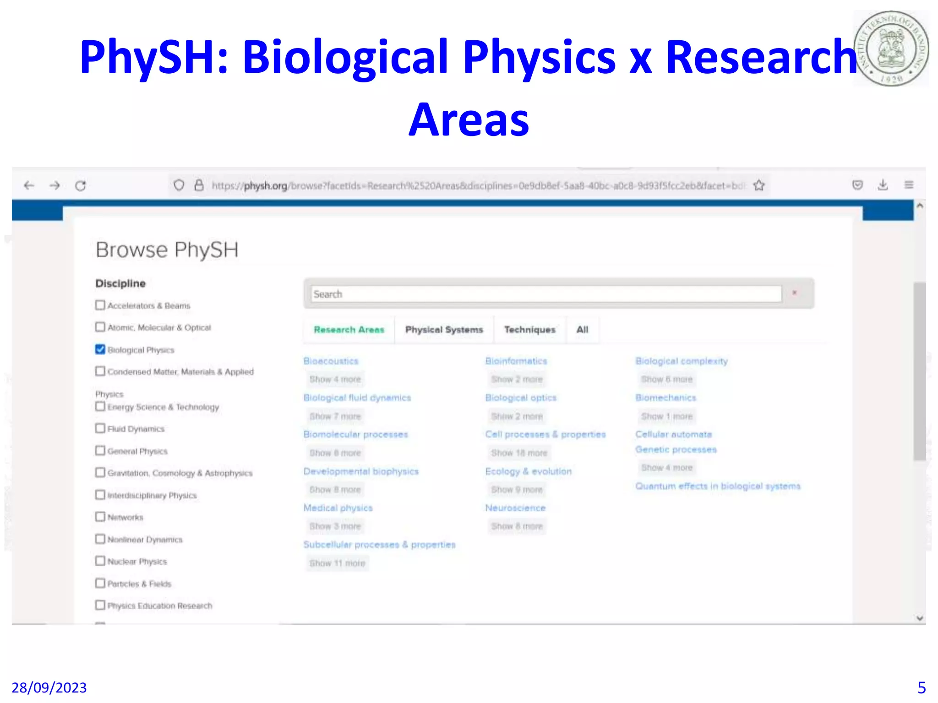Open the Neuroscience link

(x=515, y=508)
